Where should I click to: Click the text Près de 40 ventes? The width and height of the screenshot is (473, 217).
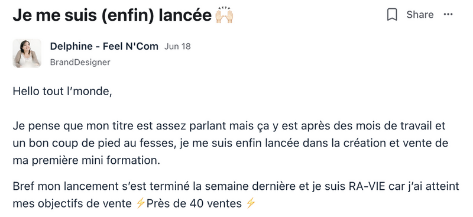pos(194,204)
